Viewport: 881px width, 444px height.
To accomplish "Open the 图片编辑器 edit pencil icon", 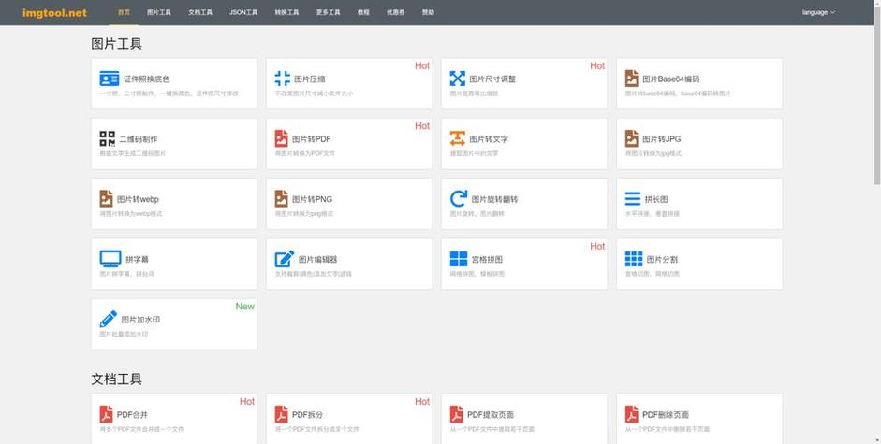I will click(x=285, y=259).
